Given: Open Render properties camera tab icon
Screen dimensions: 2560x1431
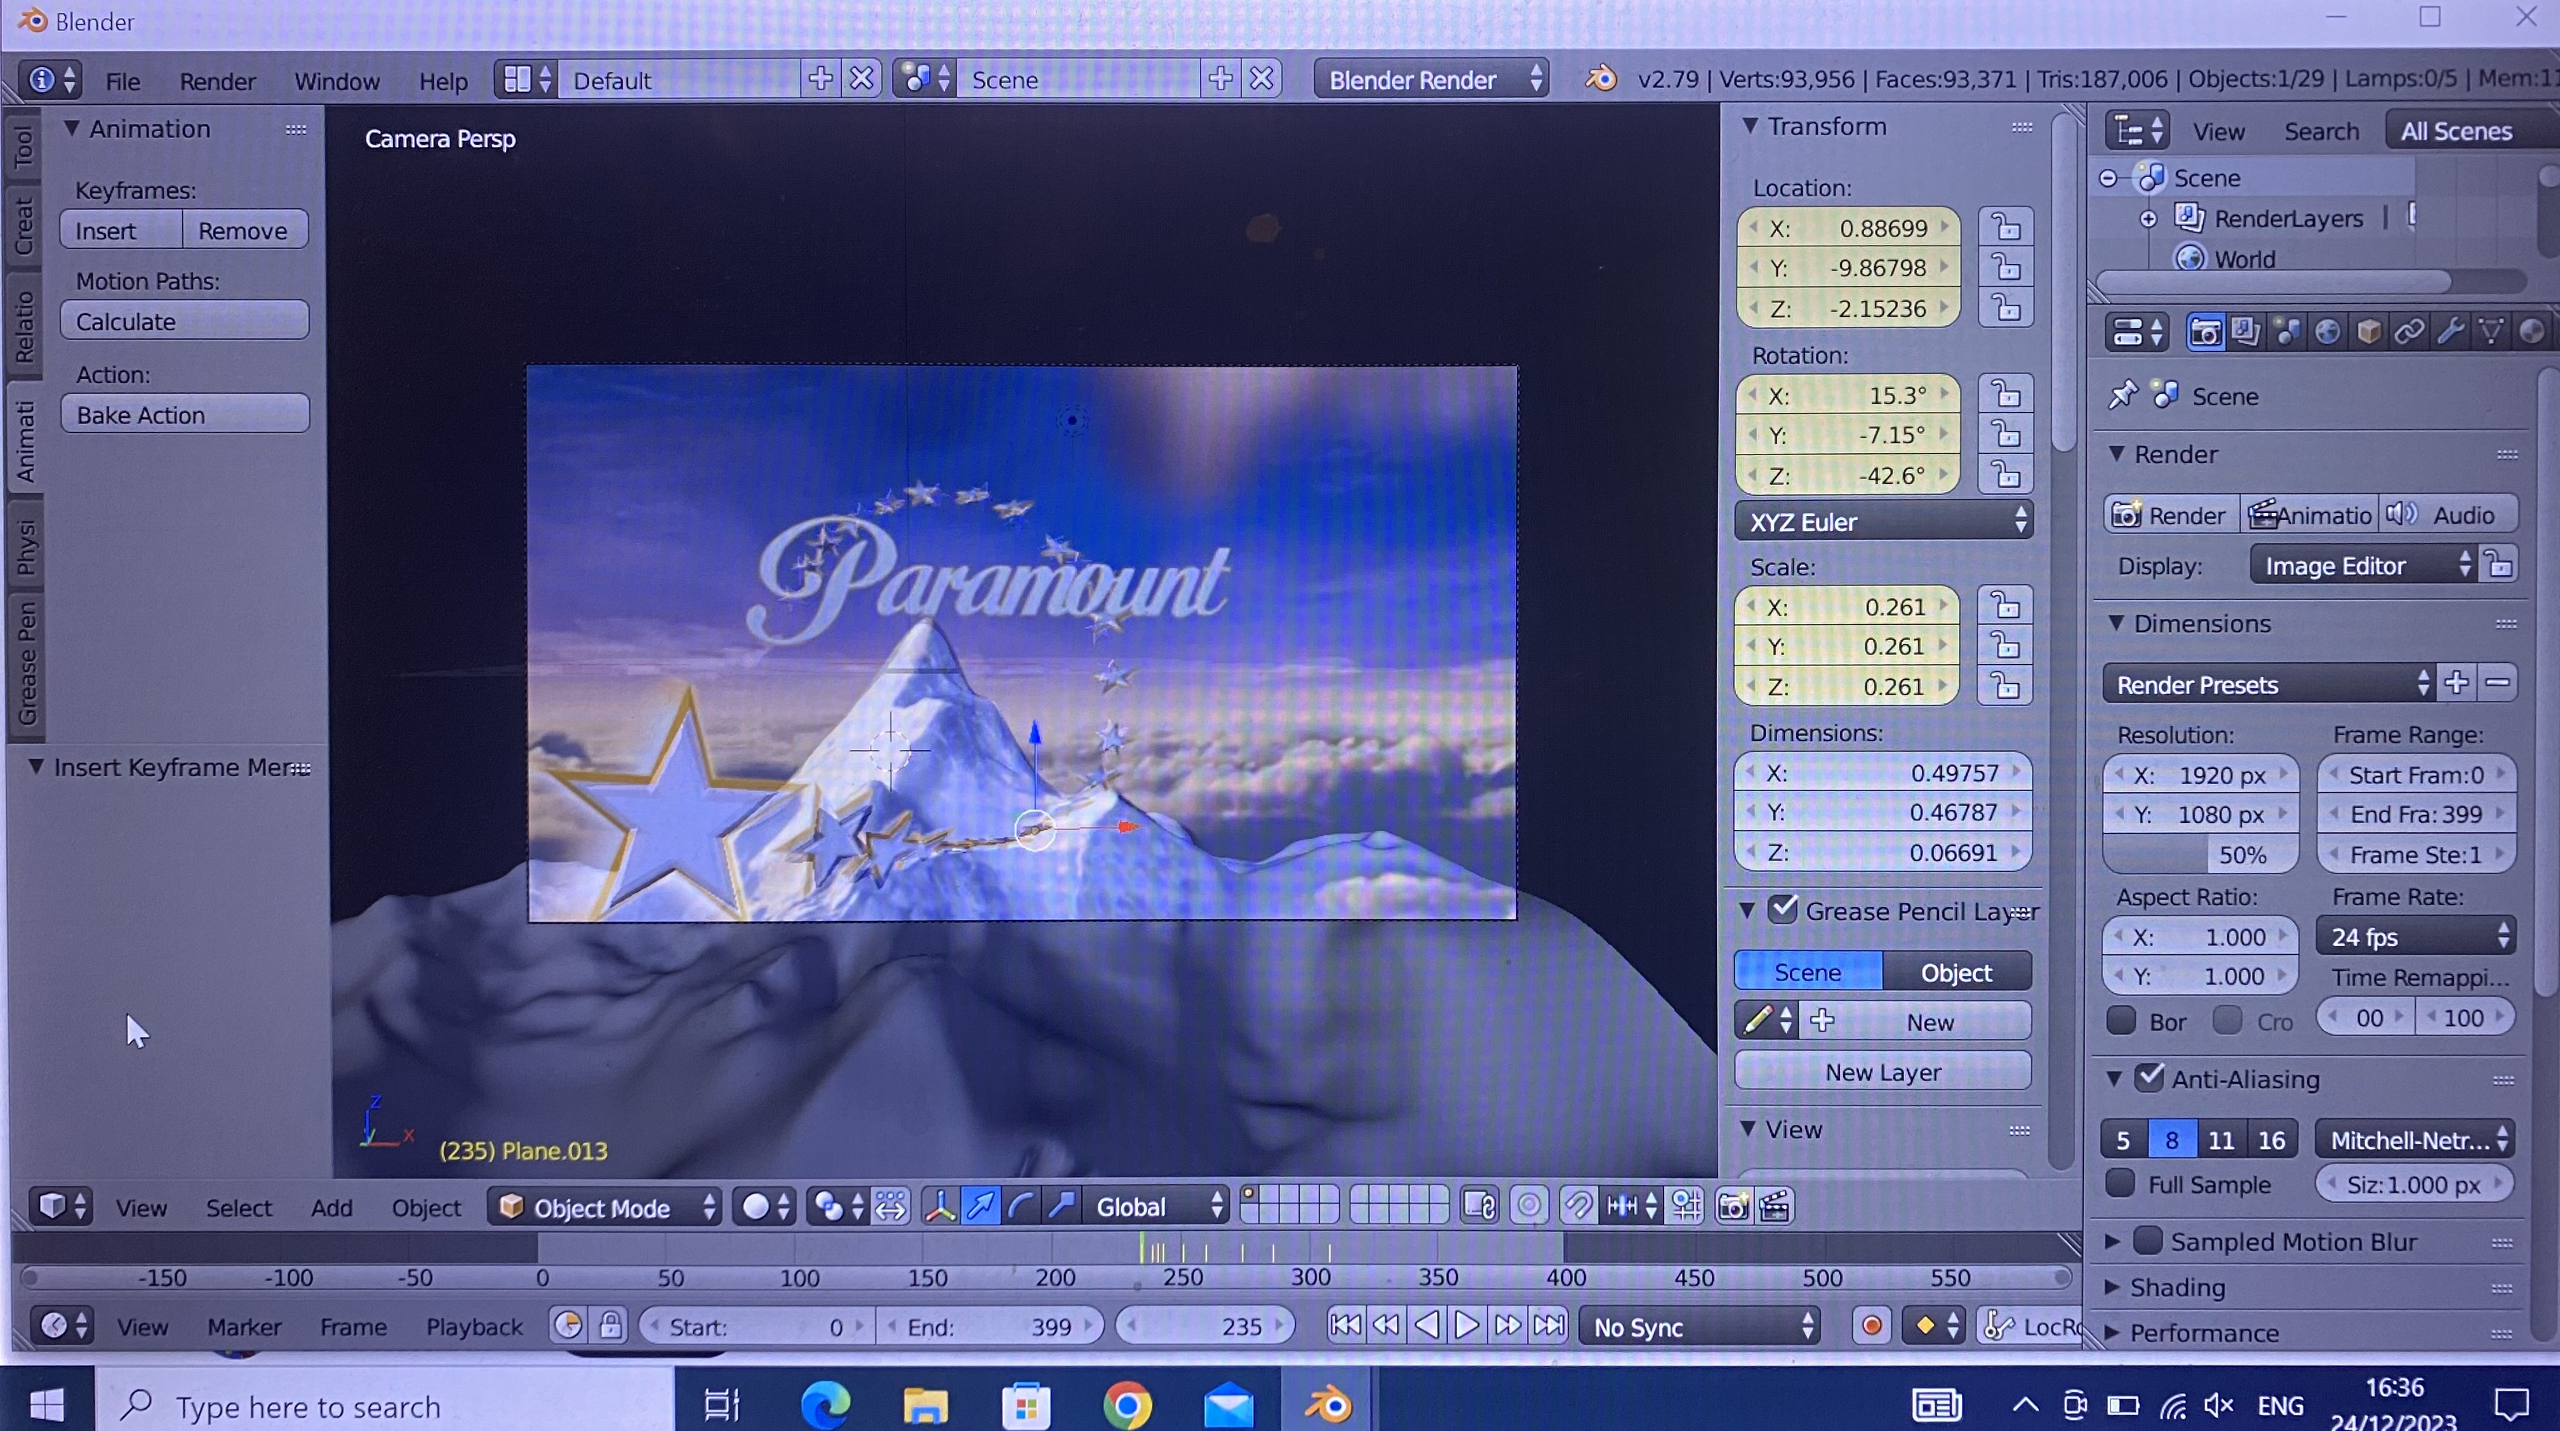Looking at the screenshot, I should tap(2205, 332).
